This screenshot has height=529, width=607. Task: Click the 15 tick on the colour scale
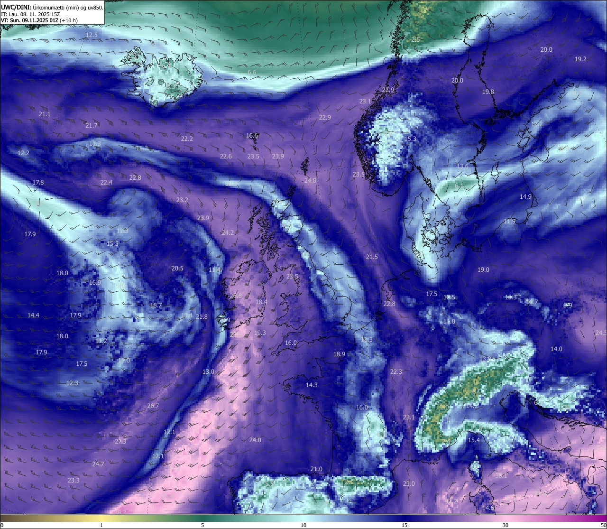tap(405, 525)
